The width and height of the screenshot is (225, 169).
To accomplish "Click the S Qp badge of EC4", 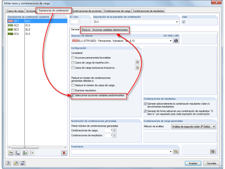I will click(x=10, y=34).
